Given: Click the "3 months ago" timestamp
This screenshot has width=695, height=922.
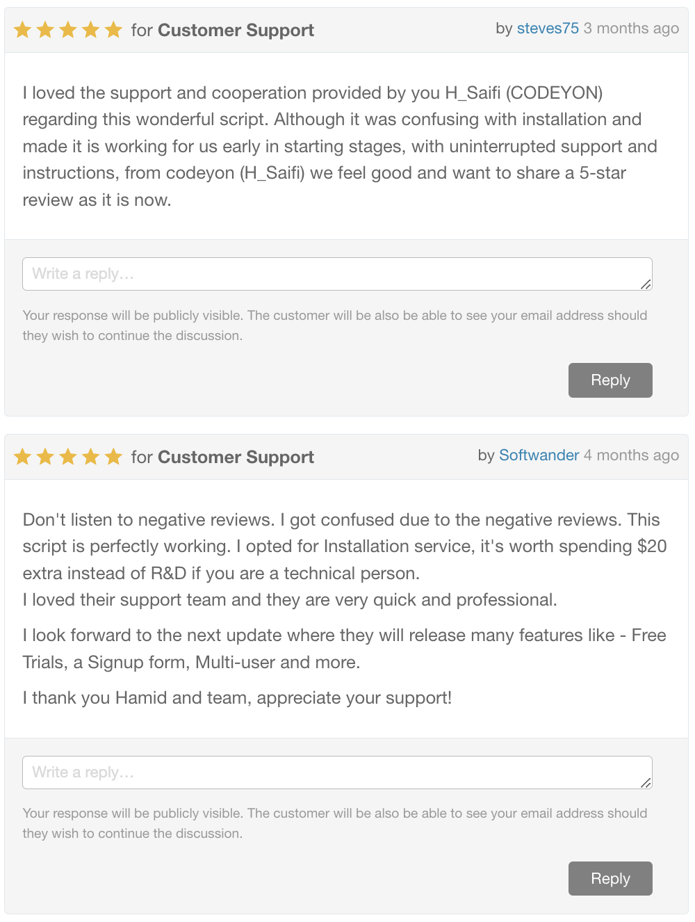Looking at the screenshot, I should tap(631, 29).
